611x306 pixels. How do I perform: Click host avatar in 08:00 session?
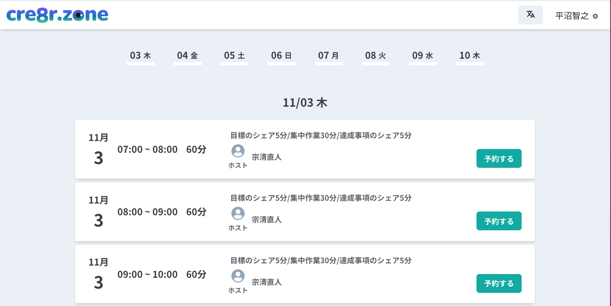[x=238, y=213]
